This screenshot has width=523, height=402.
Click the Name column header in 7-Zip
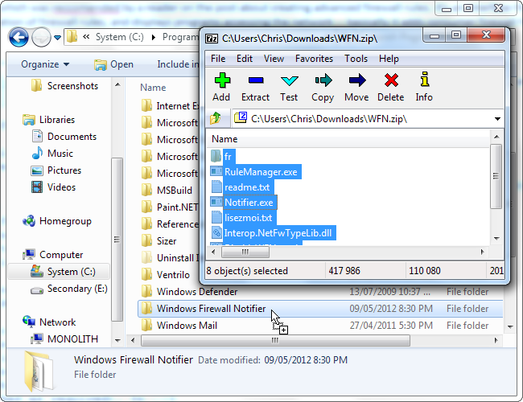224,139
